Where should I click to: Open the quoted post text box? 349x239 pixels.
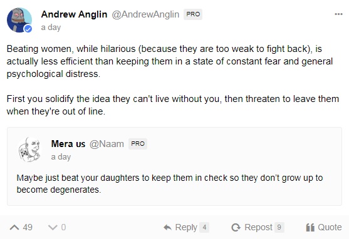coord(174,166)
